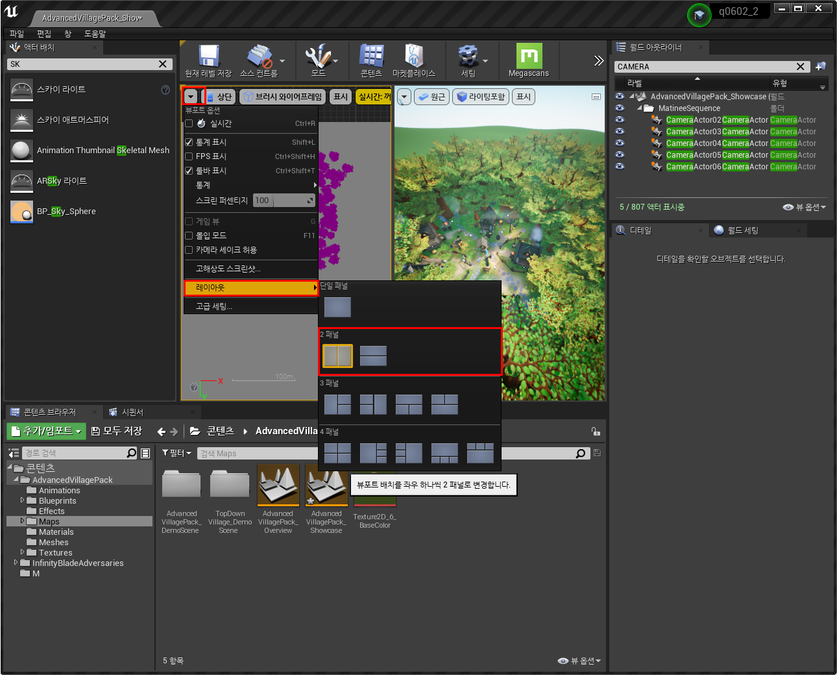The width and height of the screenshot is (837, 675).
Task: Switch to the Sequencer (시퀀서) tab
Action: 132,412
